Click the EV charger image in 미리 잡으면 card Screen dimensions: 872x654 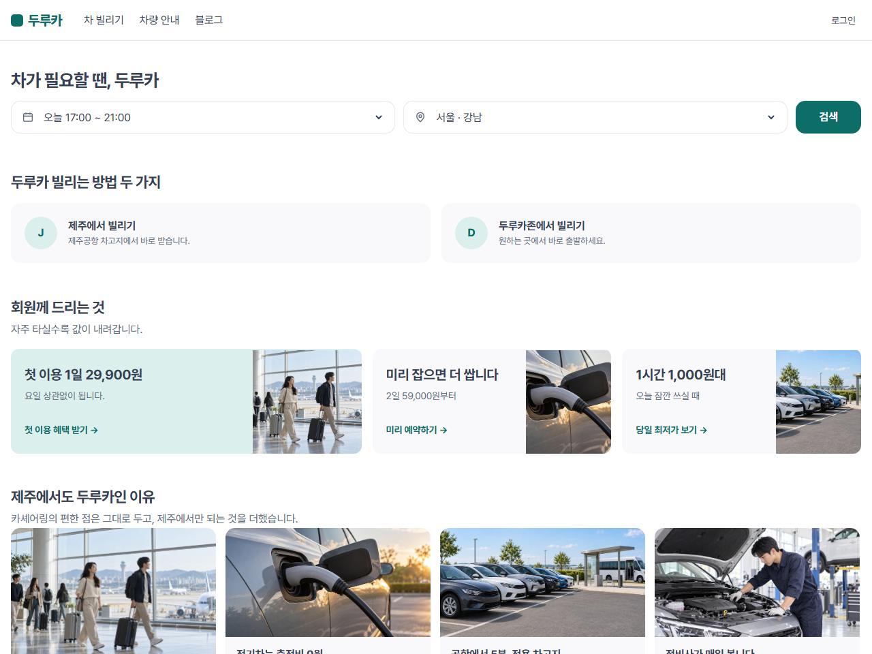(x=568, y=402)
